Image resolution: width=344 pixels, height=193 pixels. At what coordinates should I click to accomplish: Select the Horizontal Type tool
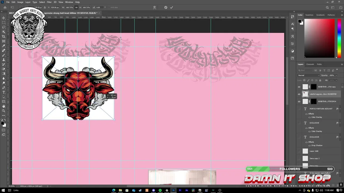3,92
